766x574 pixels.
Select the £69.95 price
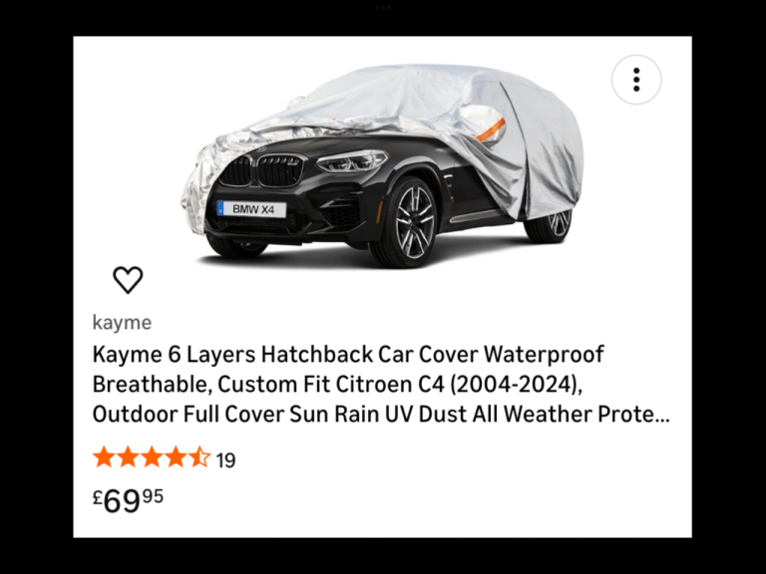point(128,500)
